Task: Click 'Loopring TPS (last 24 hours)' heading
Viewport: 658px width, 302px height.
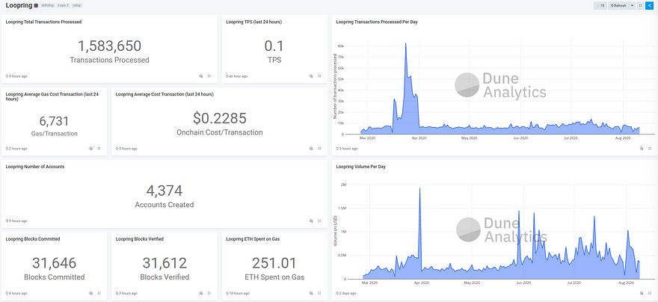Action: click(x=254, y=22)
